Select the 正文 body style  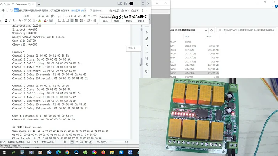click(x=105, y=18)
